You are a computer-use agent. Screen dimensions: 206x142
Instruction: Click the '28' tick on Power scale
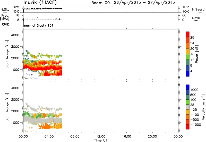coord(192,37)
